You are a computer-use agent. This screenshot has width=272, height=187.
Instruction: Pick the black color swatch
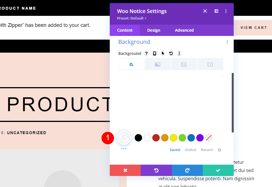[138, 138]
